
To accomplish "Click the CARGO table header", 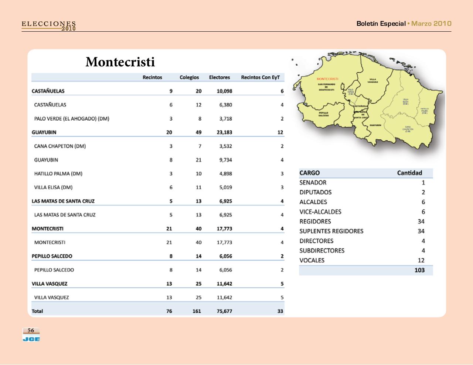I will point(310,173).
